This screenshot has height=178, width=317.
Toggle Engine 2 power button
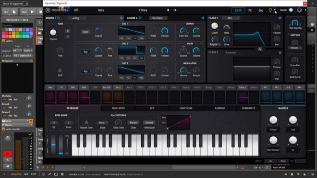[x=203, y=18]
